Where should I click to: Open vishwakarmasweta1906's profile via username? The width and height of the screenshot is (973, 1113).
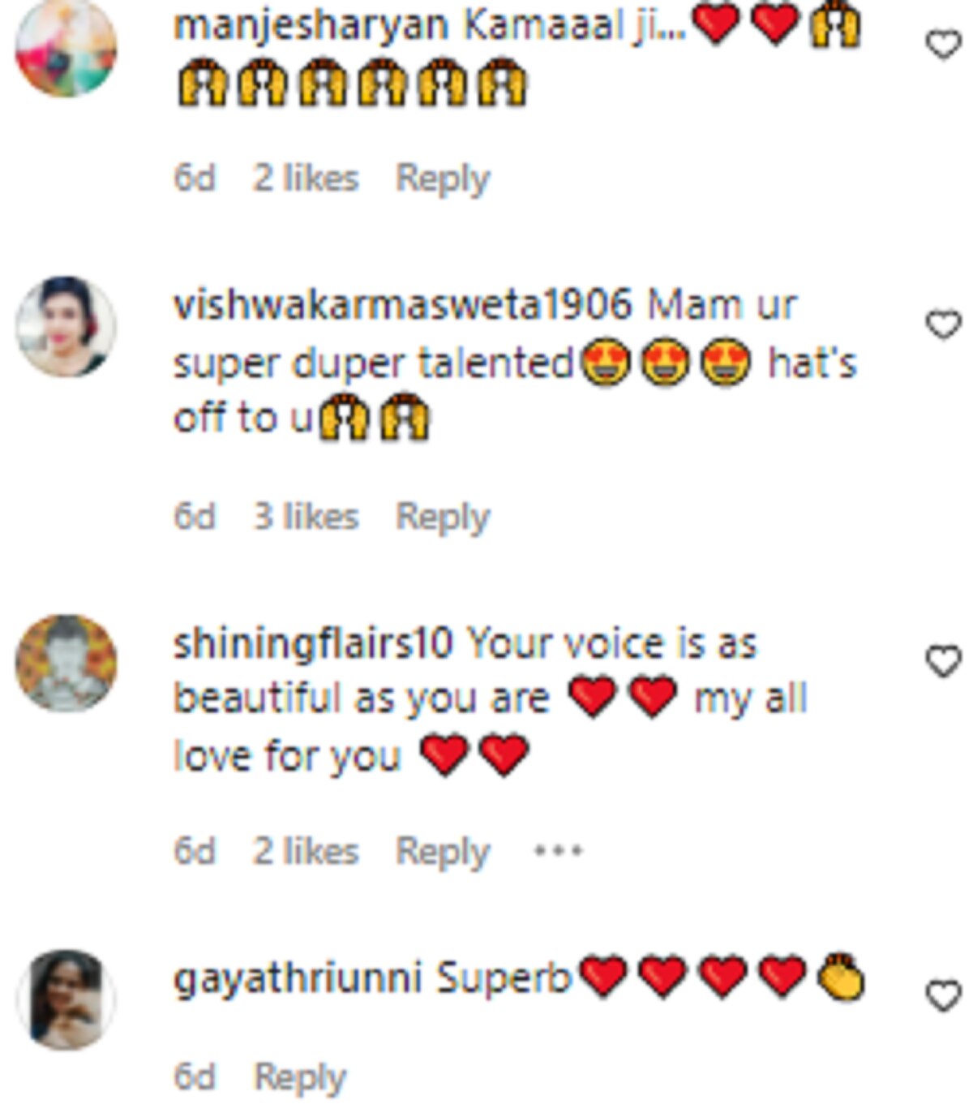point(402,306)
